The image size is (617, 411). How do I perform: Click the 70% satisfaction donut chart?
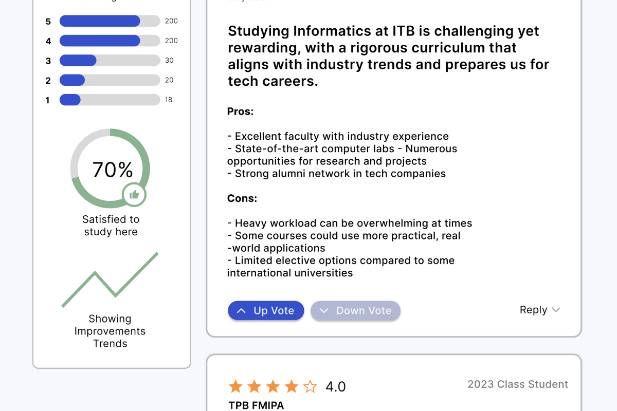(110, 169)
